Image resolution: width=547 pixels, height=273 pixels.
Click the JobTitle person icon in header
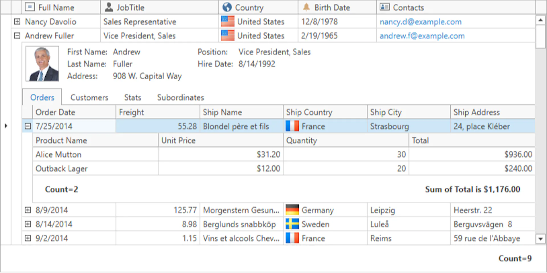pos(109,7)
